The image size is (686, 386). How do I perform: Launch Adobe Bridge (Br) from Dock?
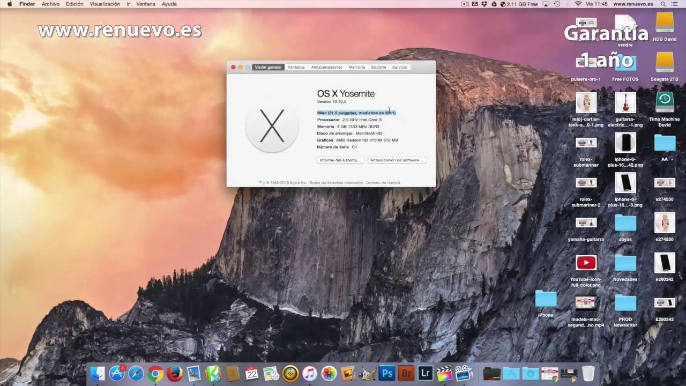pos(406,373)
